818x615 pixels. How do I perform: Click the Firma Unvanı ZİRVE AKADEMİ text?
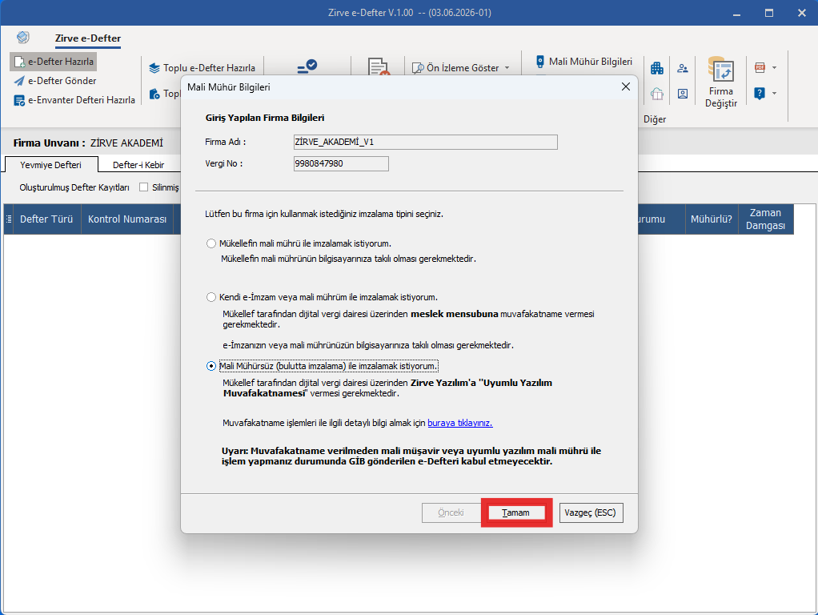[x=88, y=143]
